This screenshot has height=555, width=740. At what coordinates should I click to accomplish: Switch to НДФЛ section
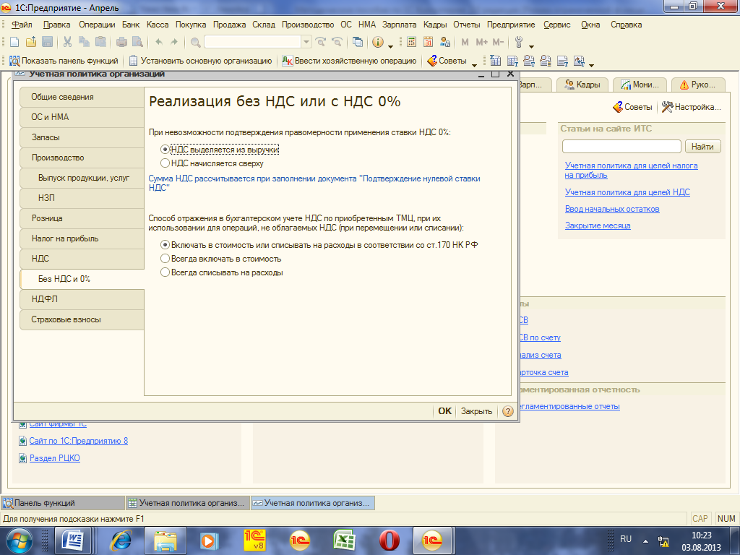click(82, 298)
